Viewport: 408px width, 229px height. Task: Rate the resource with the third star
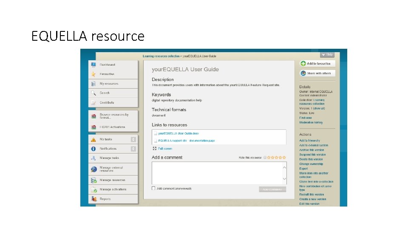(277, 157)
